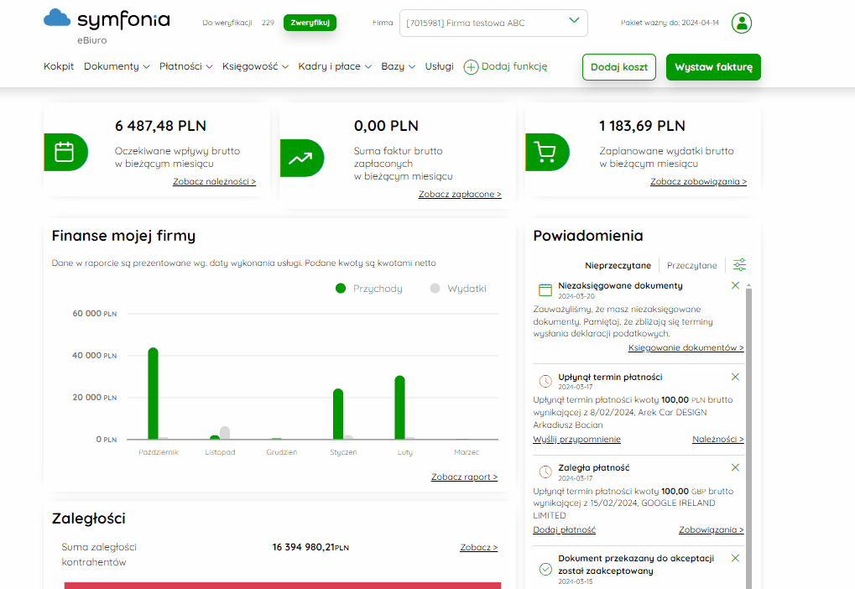The height and width of the screenshot is (589, 855).
Task: Click the 1 183,69 PLN amount
Action: pyautogui.click(x=642, y=126)
